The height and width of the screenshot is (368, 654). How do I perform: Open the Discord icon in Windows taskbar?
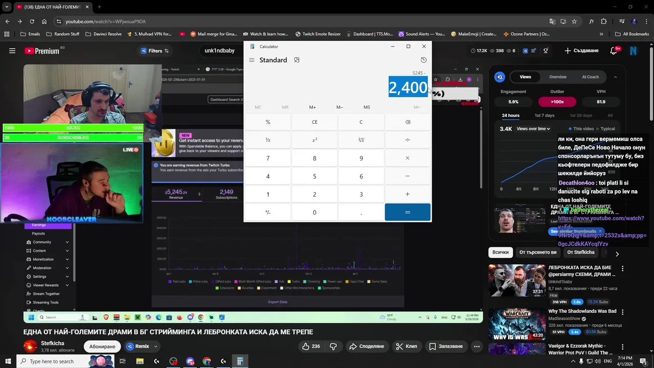click(190, 361)
